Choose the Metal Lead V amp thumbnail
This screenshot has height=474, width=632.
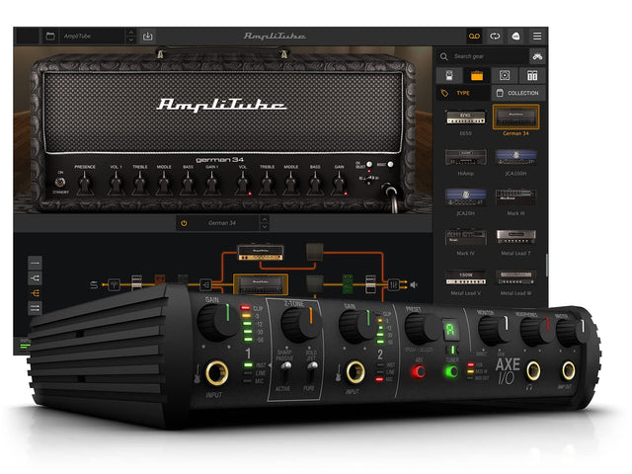tap(465, 276)
